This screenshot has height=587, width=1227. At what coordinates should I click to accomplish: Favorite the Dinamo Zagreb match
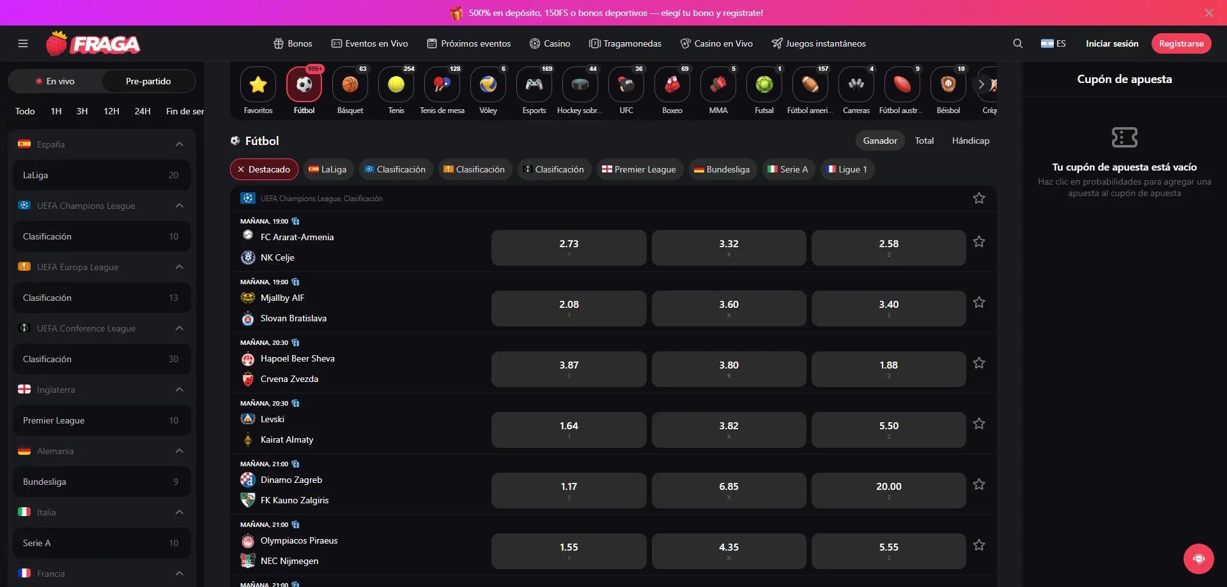click(x=978, y=484)
